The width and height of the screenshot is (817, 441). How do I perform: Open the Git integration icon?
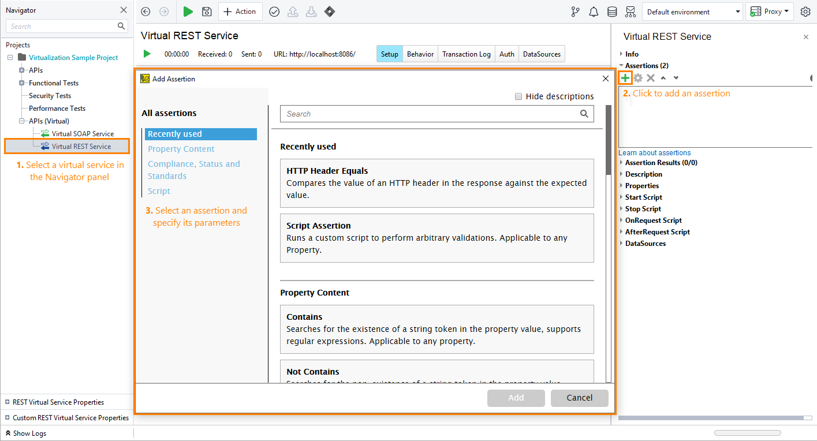[575, 12]
